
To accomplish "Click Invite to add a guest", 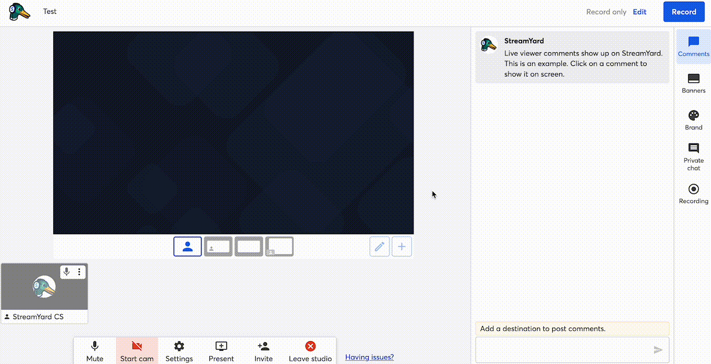I will [264, 351].
